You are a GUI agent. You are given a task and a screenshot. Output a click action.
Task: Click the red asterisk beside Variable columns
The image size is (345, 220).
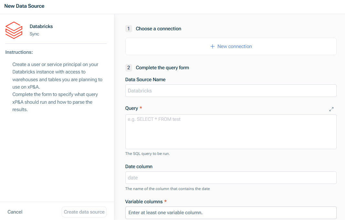pos(165,201)
